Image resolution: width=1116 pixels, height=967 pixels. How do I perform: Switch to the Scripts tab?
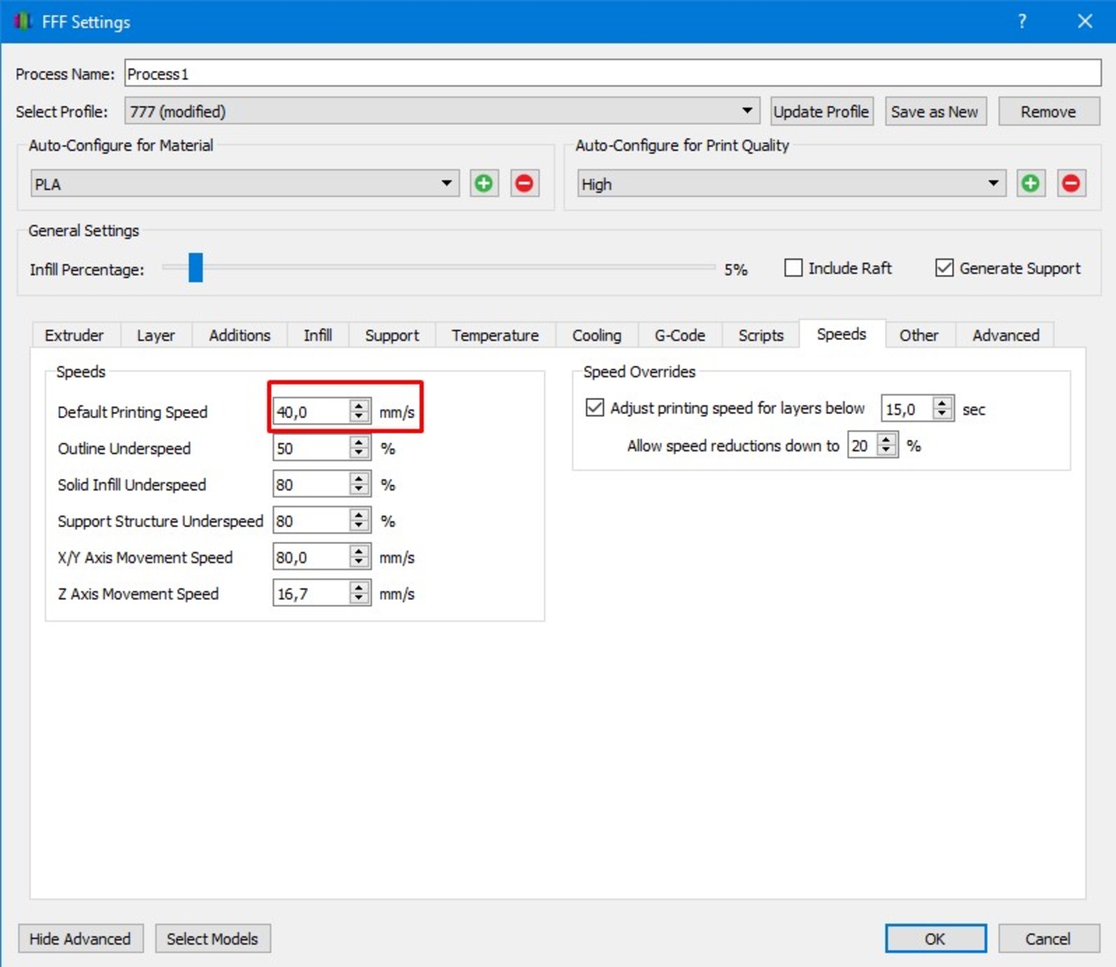(x=761, y=335)
